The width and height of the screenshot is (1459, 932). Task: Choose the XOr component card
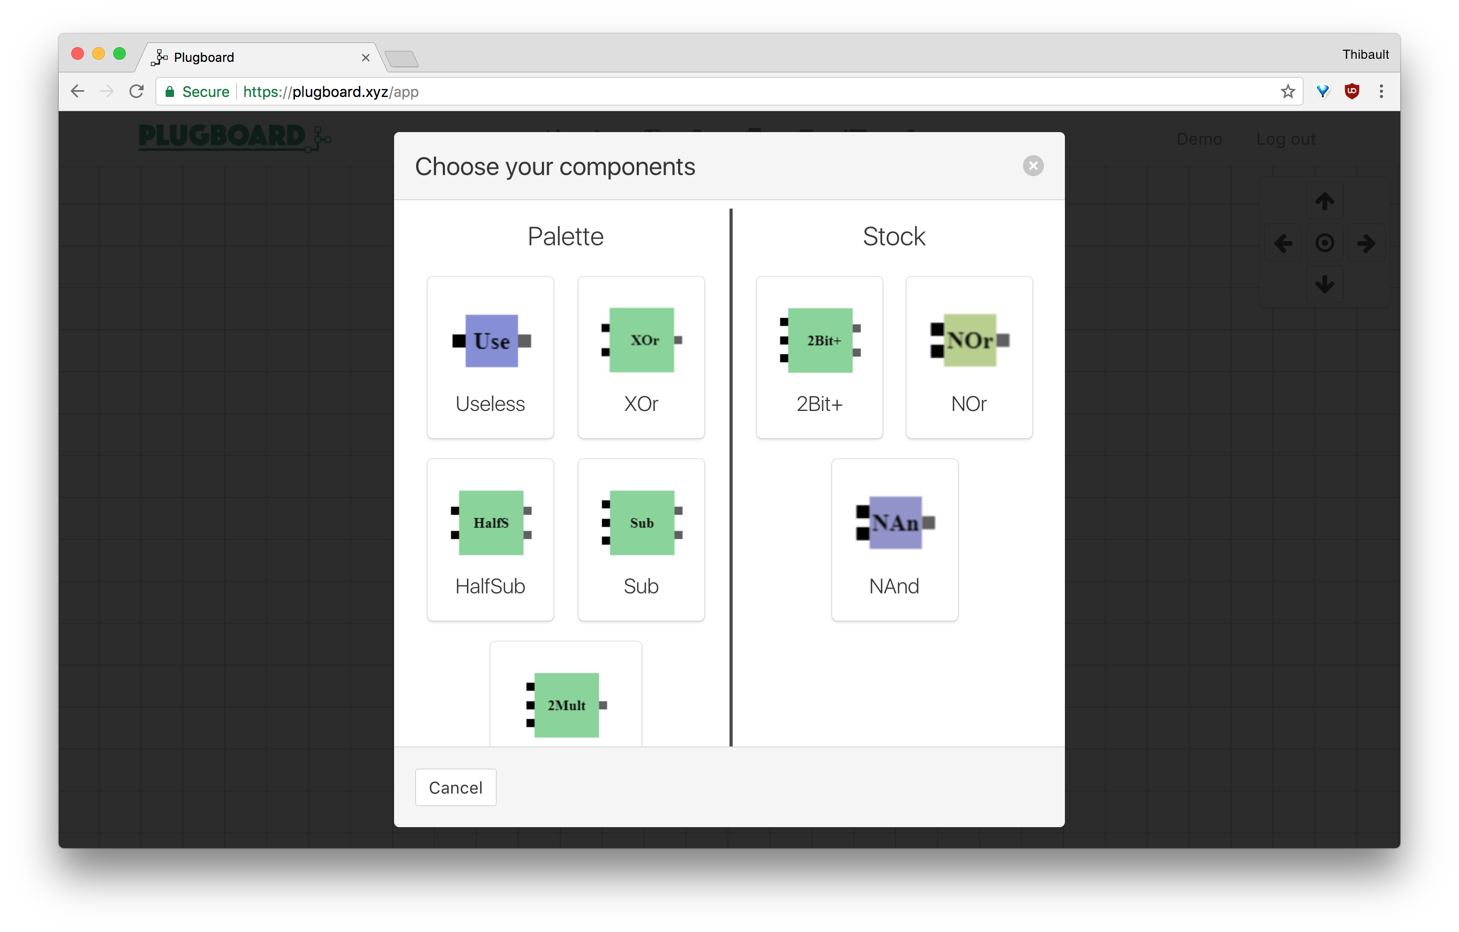640,357
